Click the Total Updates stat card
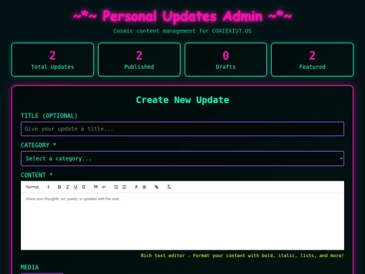The image size is (365, 274). click(53, 60)
